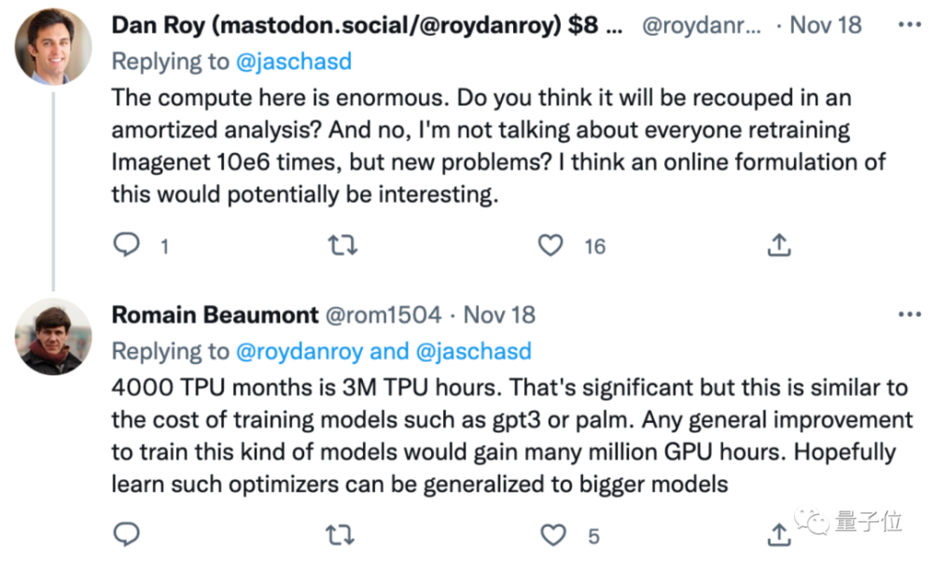933x562 pixels.
Task: Retweet Romain Beaumont's tweet
Action: (x=341, y=535)
